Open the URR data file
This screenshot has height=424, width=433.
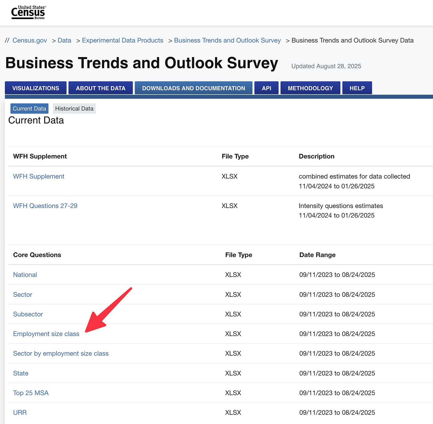(x=20, y=412)
